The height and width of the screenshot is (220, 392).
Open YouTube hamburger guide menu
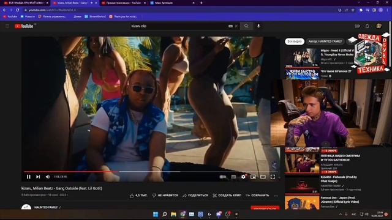point(7,26)
